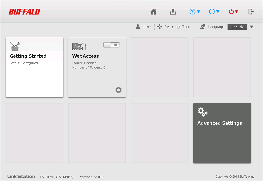Expand the English language dropdown arrow
263x181 pixels.
(x=251, y=27)
